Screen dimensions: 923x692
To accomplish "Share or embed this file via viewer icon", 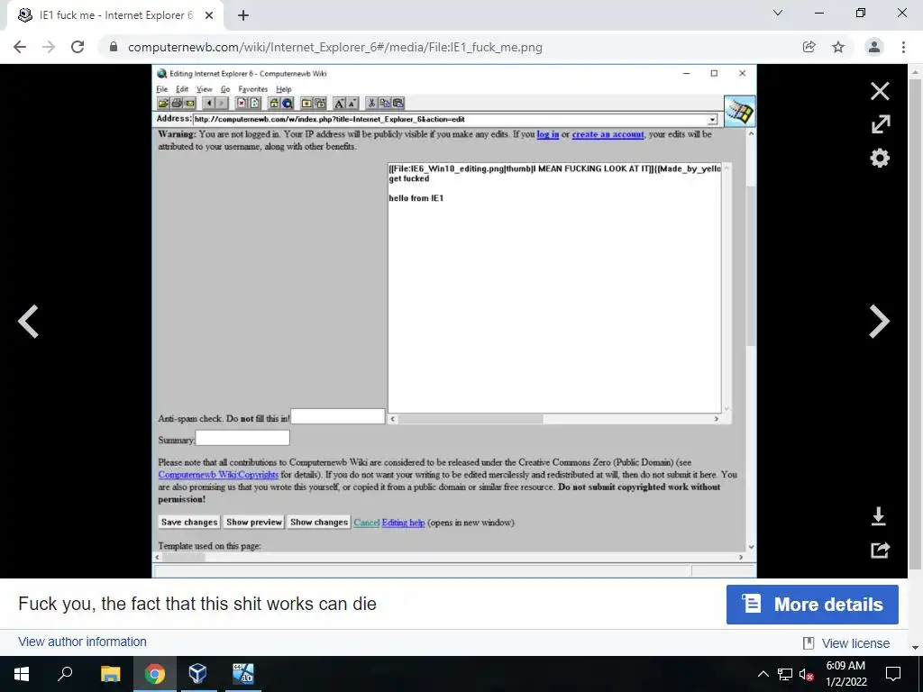I will [880, 551].
